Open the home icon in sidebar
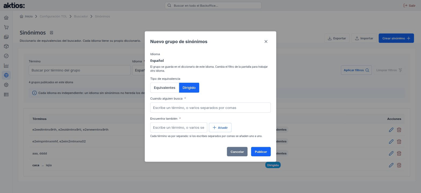 [6, 18]
